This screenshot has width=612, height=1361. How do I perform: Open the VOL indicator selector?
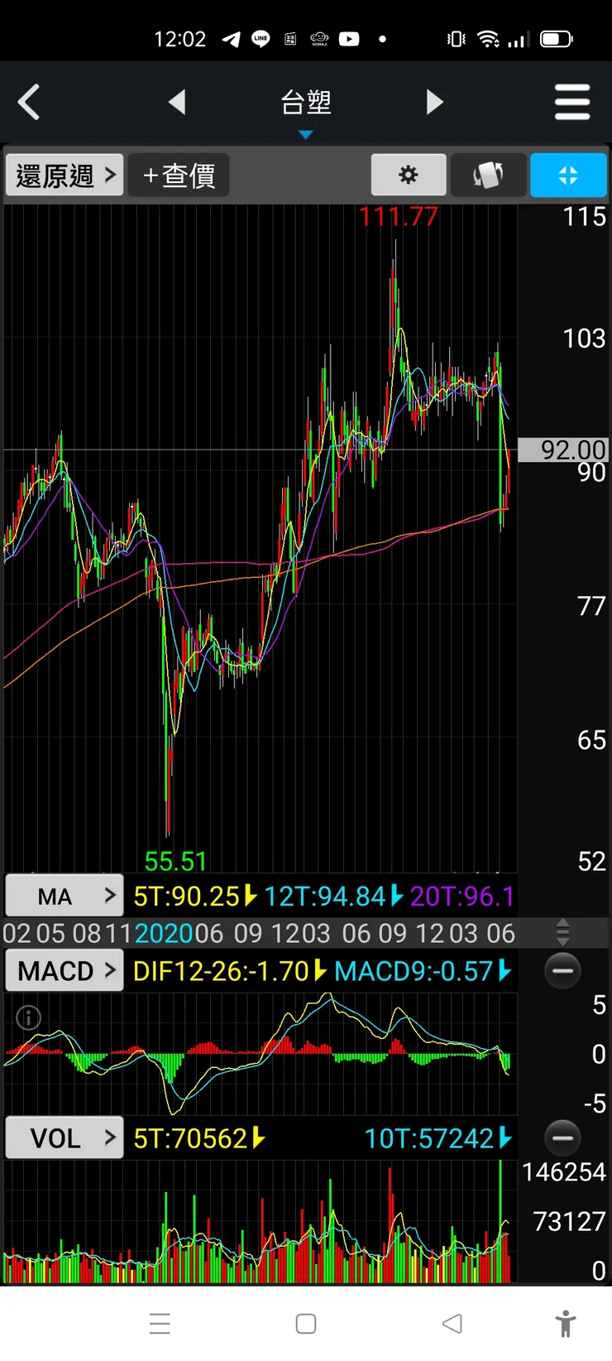65,1137
